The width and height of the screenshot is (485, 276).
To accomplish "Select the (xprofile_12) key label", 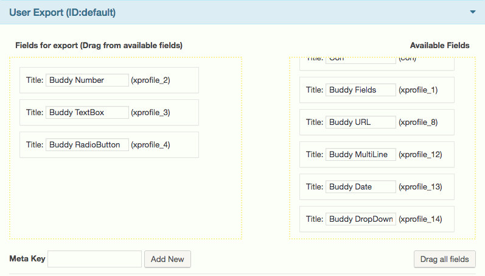I will tap(420, 154).
